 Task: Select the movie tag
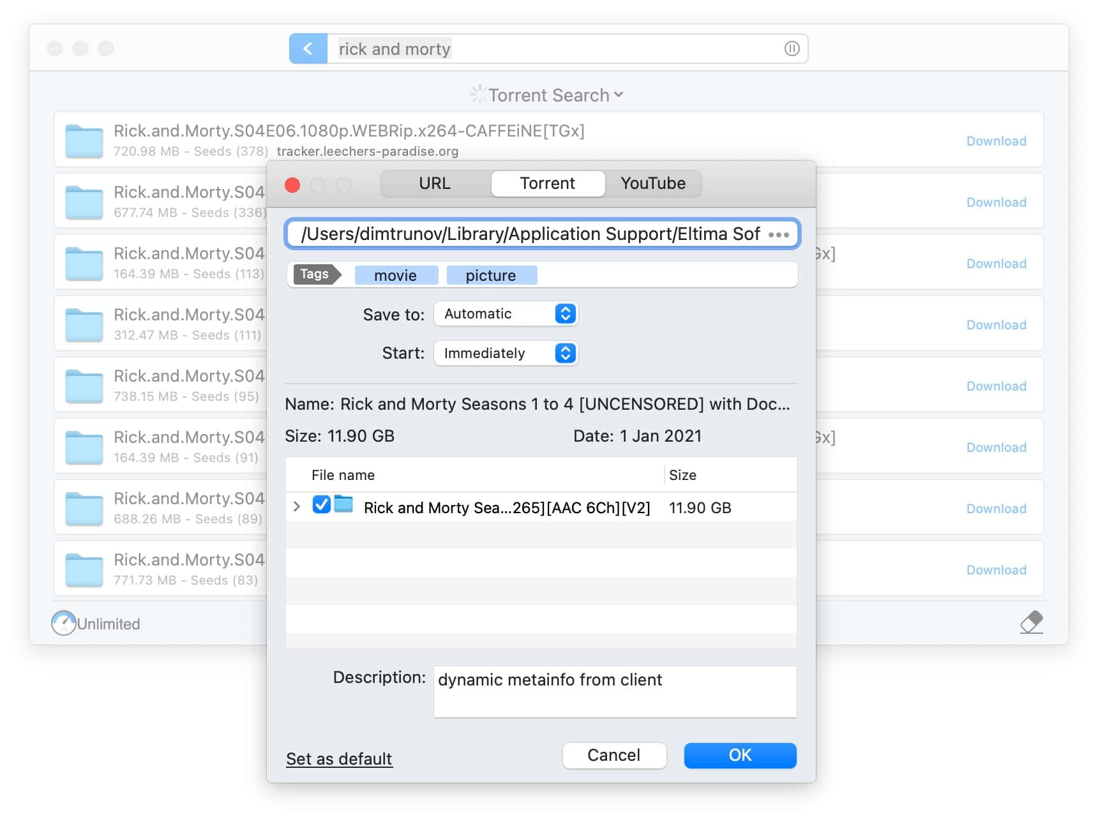(x=396, y=275)
